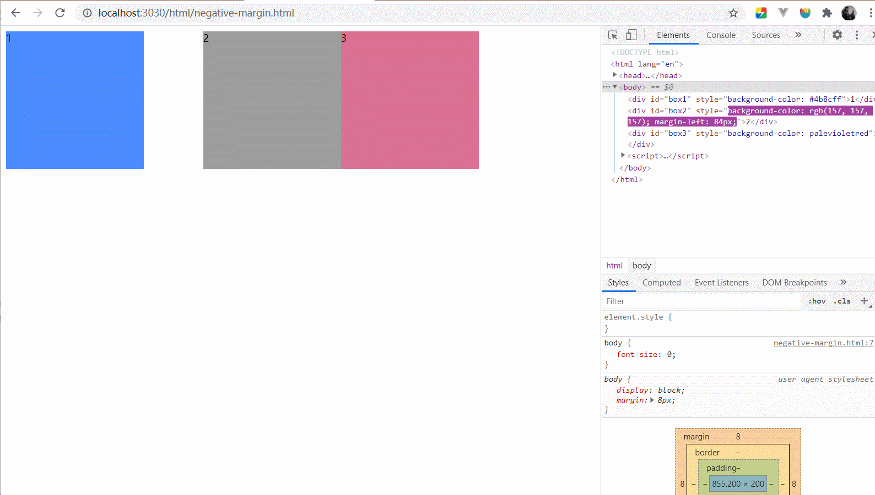Image resolution: width=875 pixels, height=495 pixels.
Task: Click the browser back arrow
Action: tap(15, 13)
